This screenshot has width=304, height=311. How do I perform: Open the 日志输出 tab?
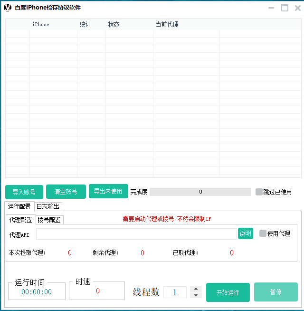pyautogui.click(x=48, y=206)
